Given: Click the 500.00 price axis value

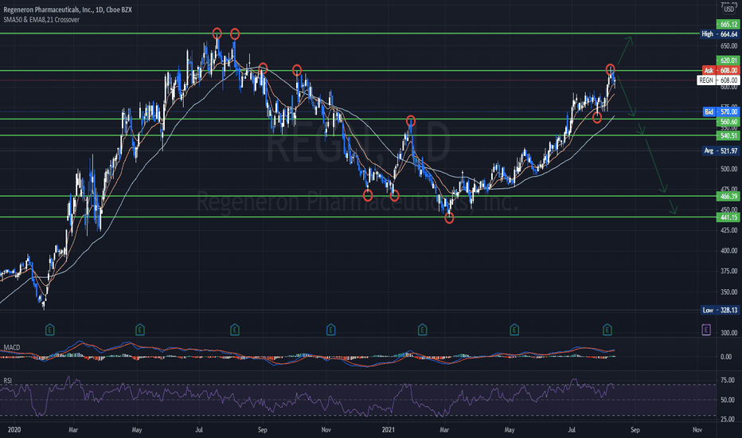Looking at the screenshot, I should coord(728,169).
